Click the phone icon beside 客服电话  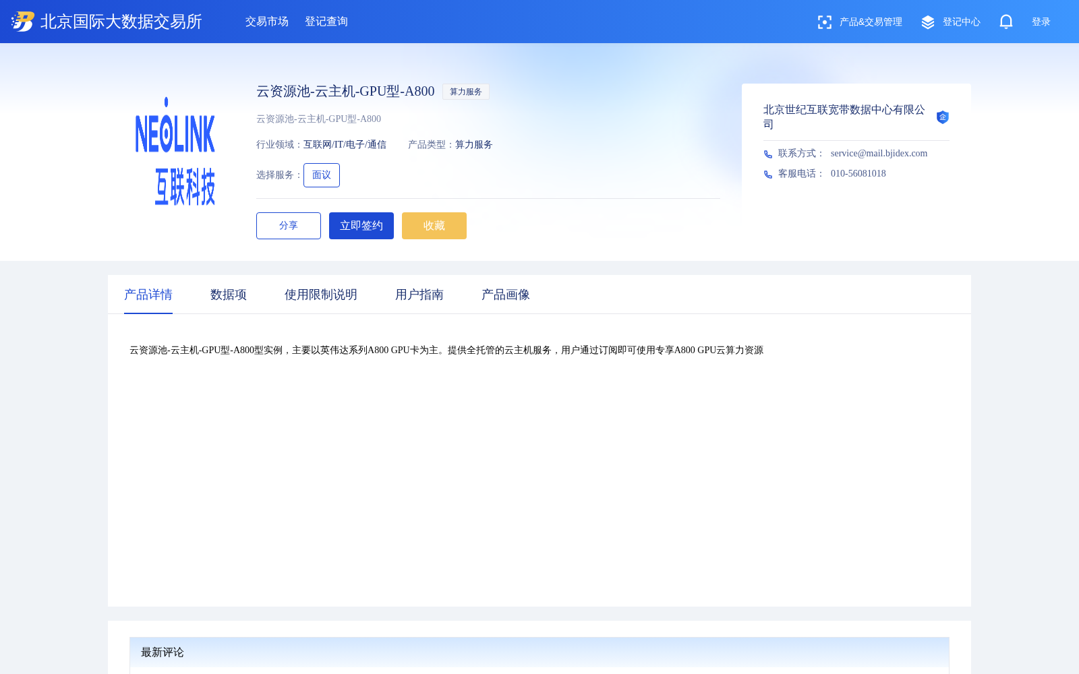pyautogui.click(x=767, y=175)
